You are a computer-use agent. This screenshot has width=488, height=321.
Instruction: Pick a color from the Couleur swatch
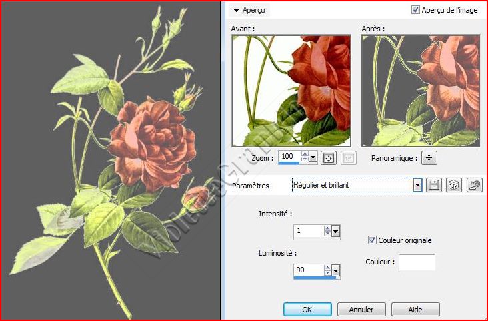tap(416, 262)
